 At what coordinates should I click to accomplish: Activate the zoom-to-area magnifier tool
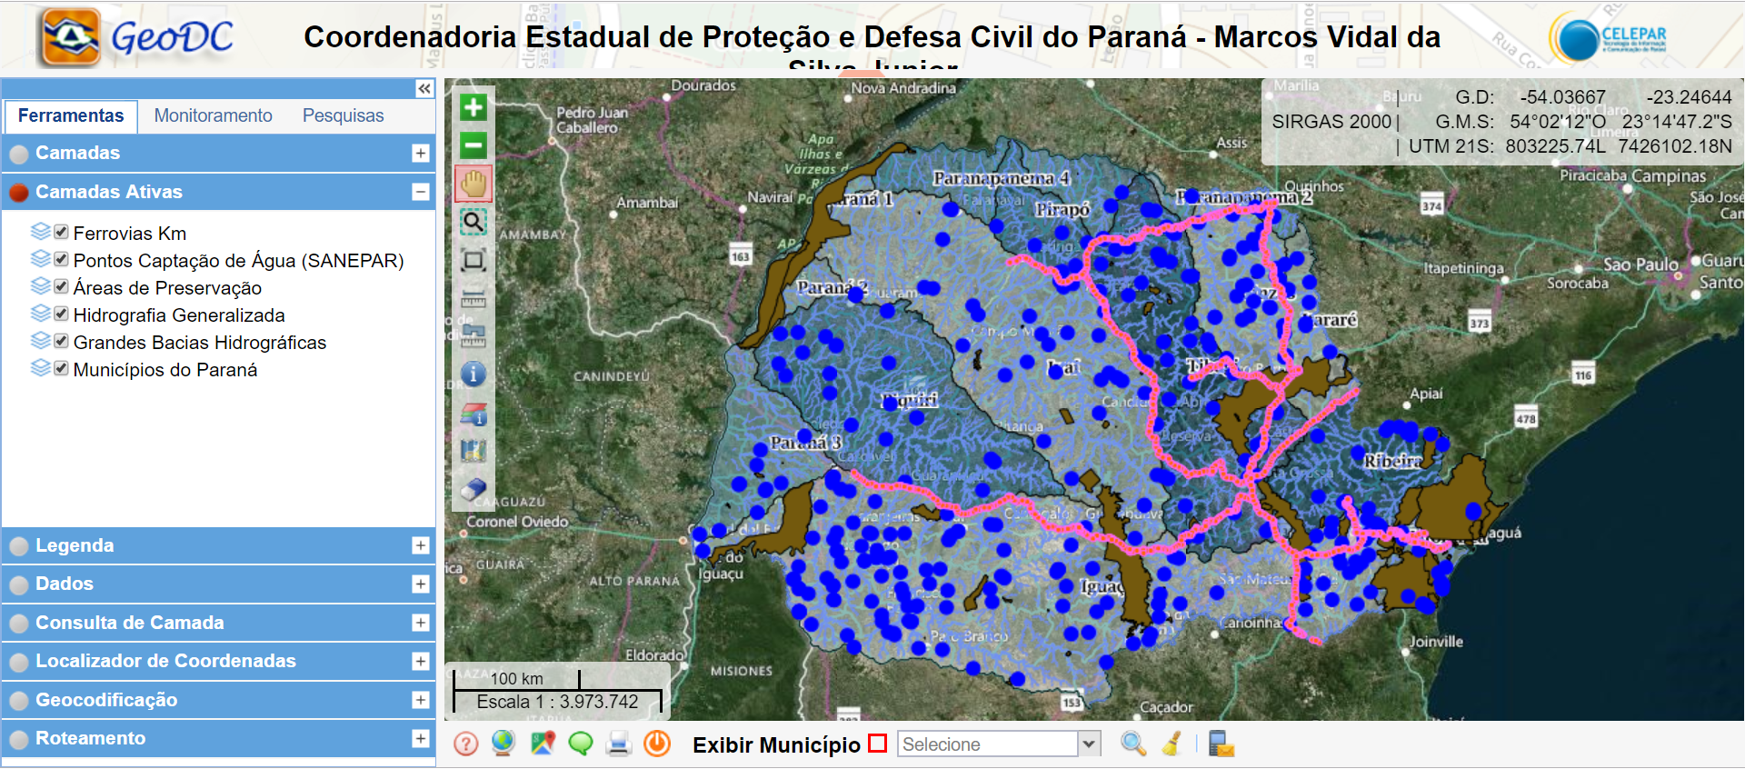[x=473, y=222]
